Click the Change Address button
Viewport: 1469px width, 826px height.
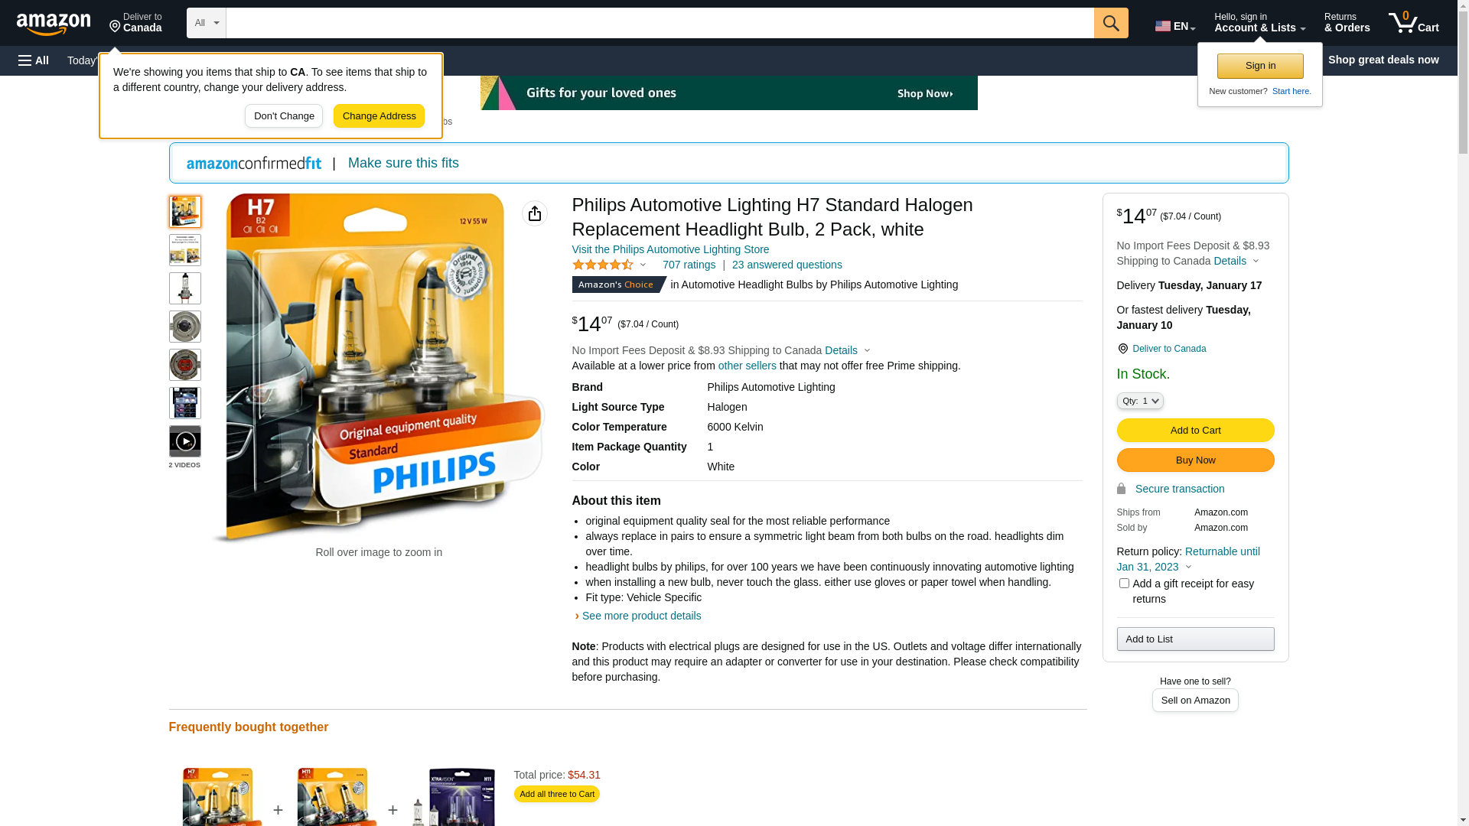379,116
